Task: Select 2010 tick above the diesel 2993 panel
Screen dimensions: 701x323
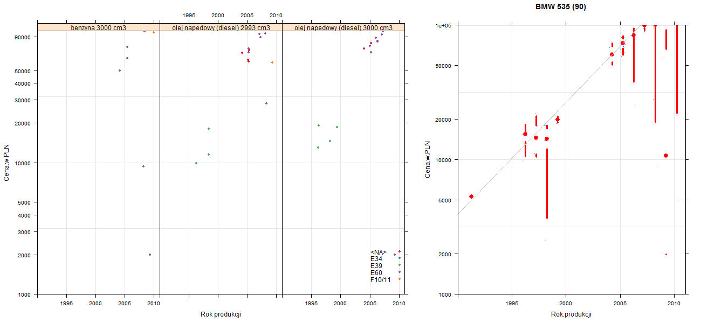Action: 276,15
